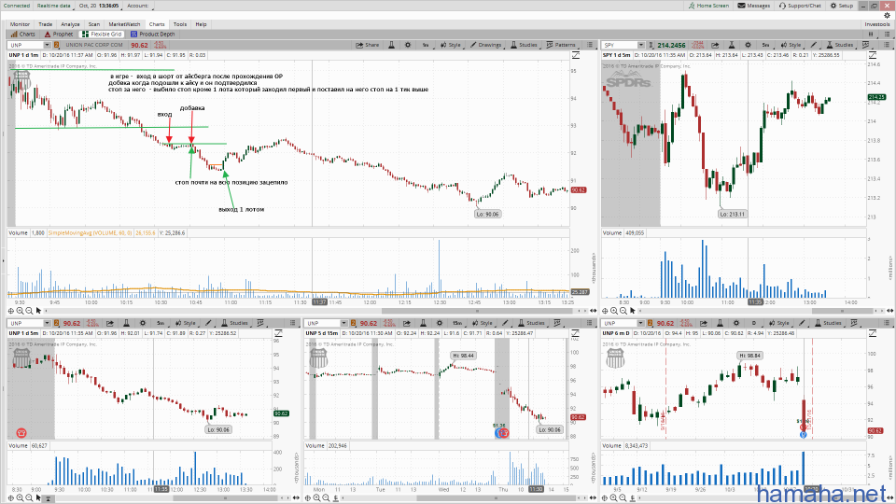Image resolution: width=896 pixels, height=504 pixels.
Task: Expand the SPY symbol dropdown
Action: (641, 45)
